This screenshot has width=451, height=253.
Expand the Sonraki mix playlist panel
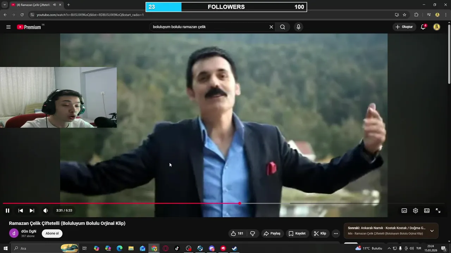[432, 231]
